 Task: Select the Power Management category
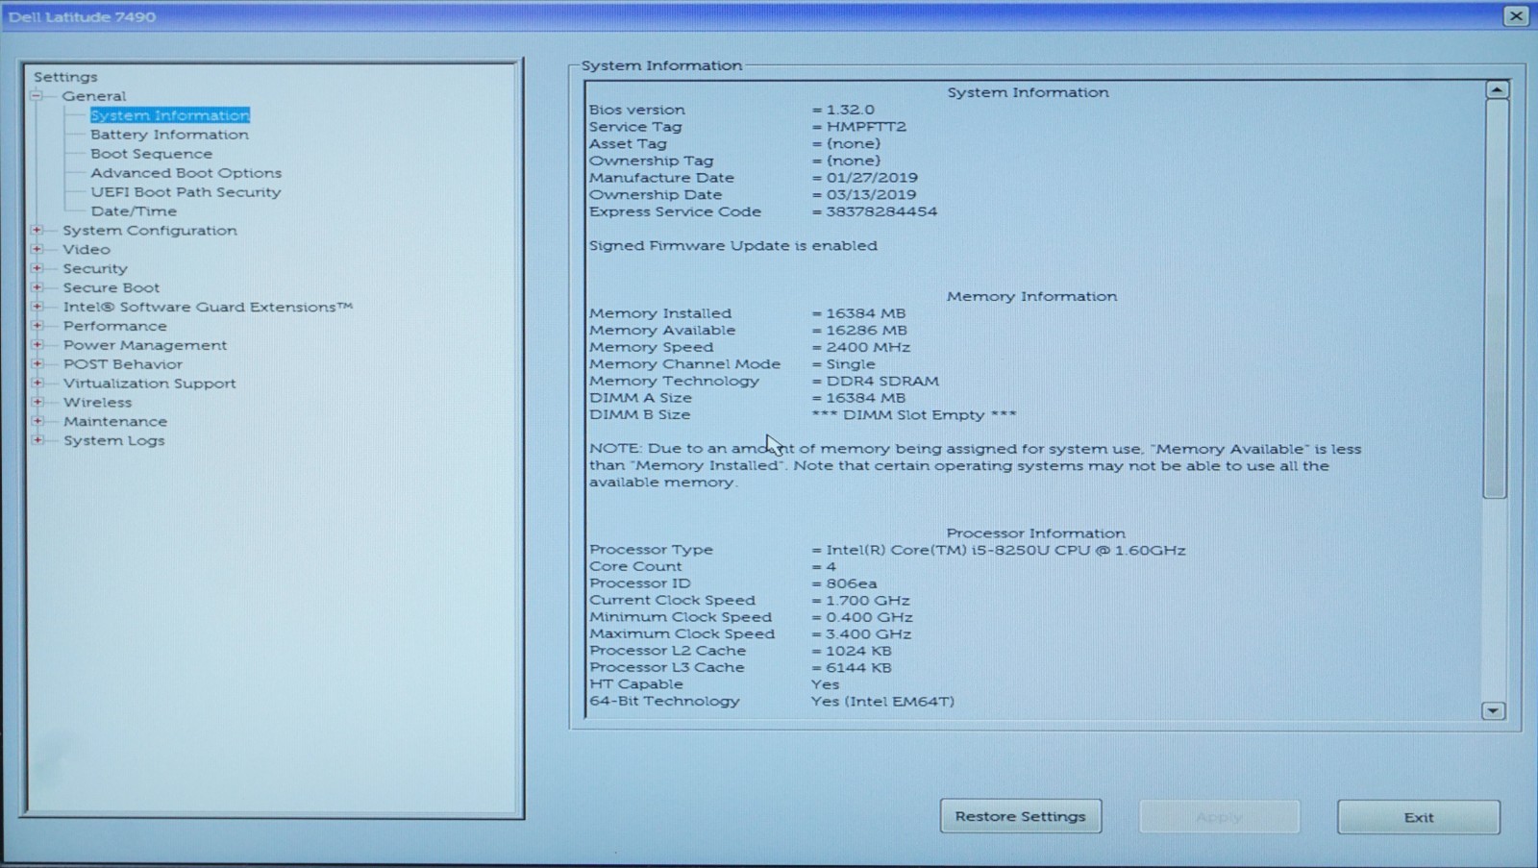pyautogui.click(x=145, y=345)
